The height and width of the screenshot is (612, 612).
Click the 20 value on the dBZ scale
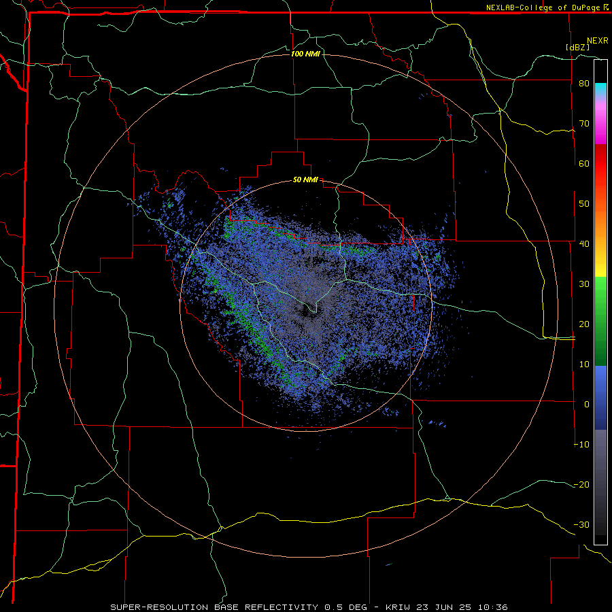(x=584, y=324)
